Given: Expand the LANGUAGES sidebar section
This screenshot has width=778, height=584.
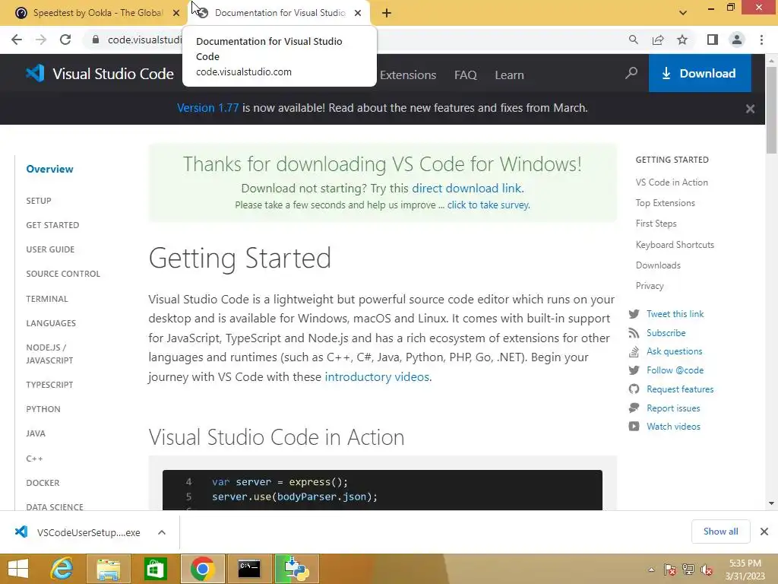Looking at the screenshot, I should coord(51,323).
